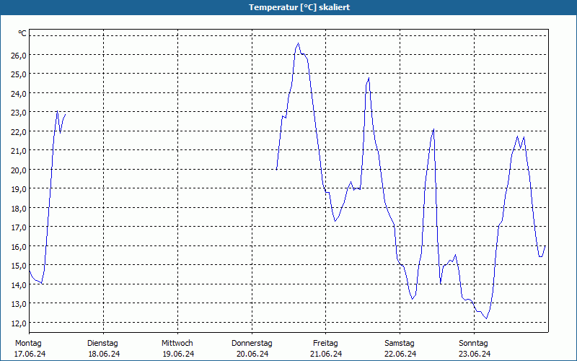Viewport: 577px width, 361px height.
Task: Select the Sonntag day label
Action: tap(474, 343)
